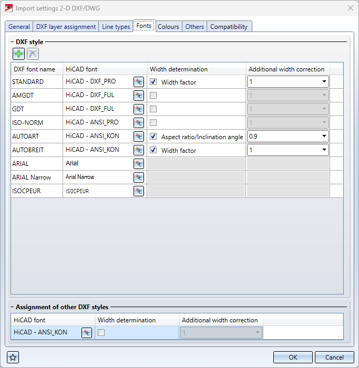The image size is (359, 368).
Task: Enable width determination checkbox for GDT
Action: click(153, 109)
